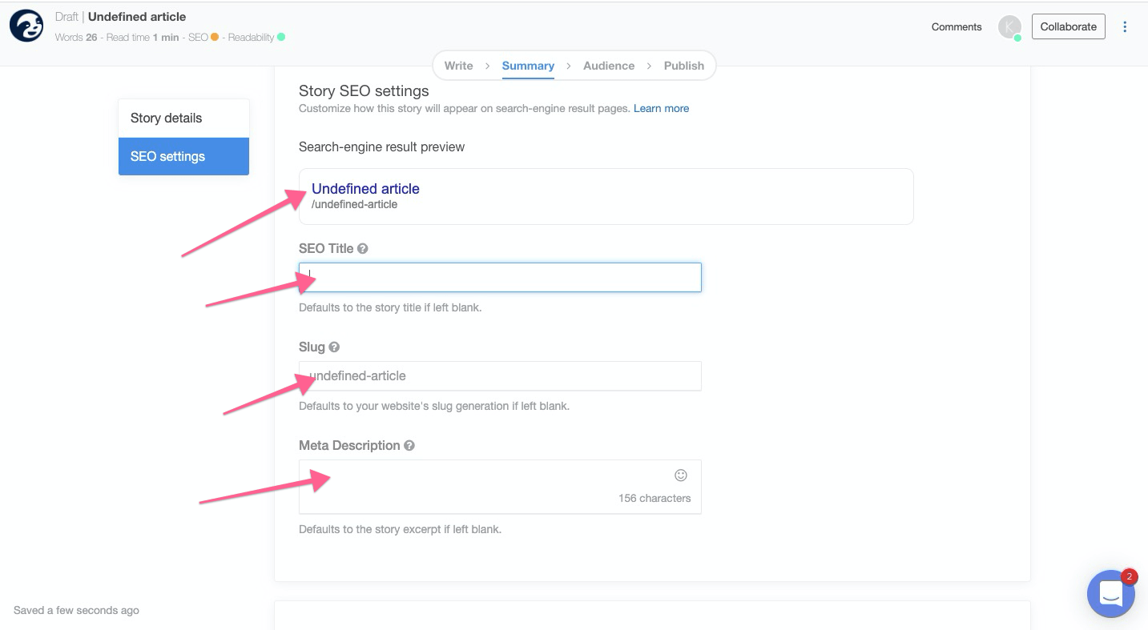Click the Meta Description help icon
The height and width of the screenshot is (630, 1148).
(409, 446)
